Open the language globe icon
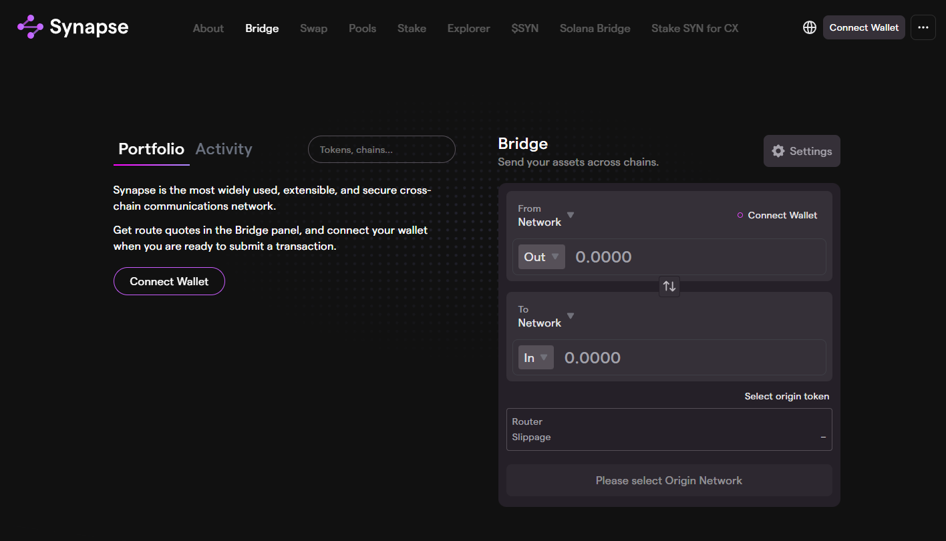The width and height of the screenshot is (946, 541). click(810, 27)
